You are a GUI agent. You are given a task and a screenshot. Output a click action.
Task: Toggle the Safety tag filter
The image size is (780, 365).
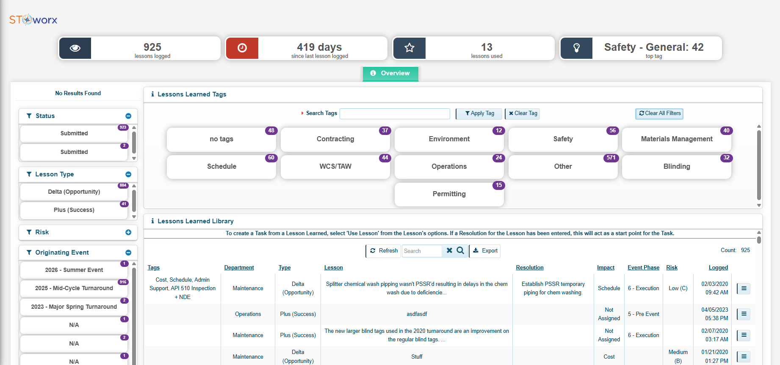tap(563, 139)
